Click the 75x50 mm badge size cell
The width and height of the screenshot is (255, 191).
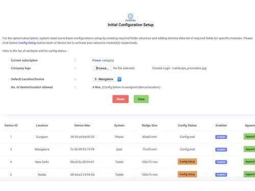(x=149, y=149)
